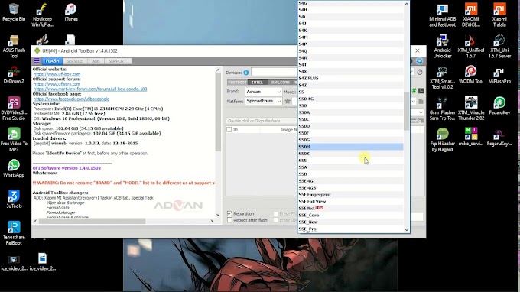Image resolution: width=520 pixels, height=292 pixels.
Task: Open Recycle Bin on desktop
Action: pyautogui.click(x=14, y=12)
